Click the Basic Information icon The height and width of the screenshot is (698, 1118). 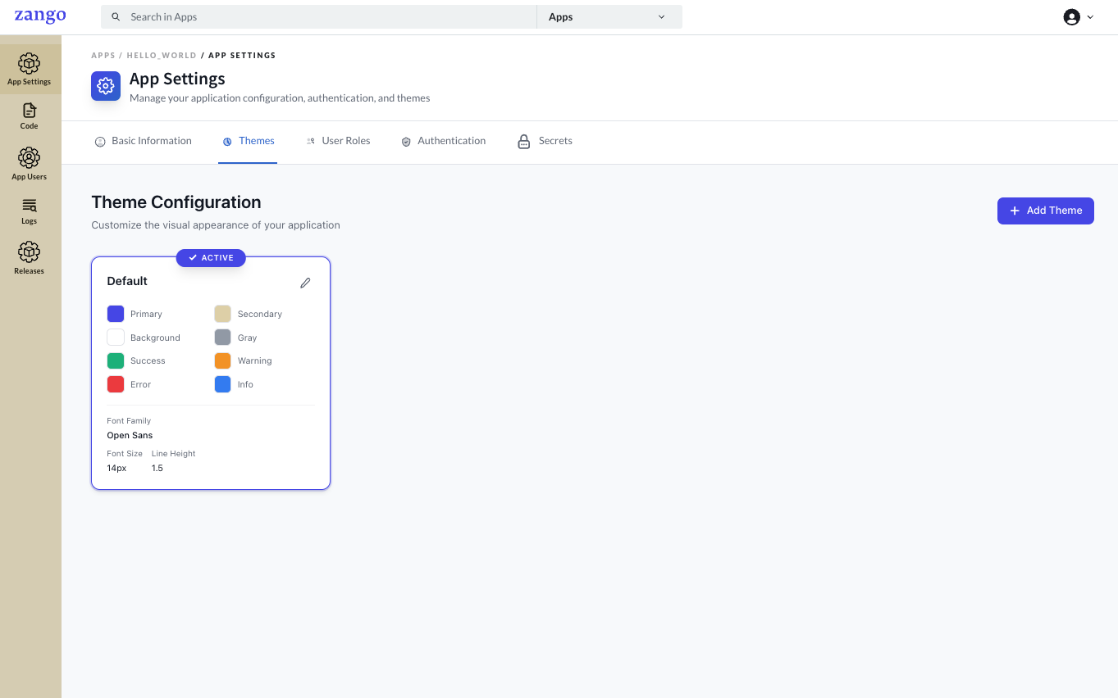click(100, 142)
